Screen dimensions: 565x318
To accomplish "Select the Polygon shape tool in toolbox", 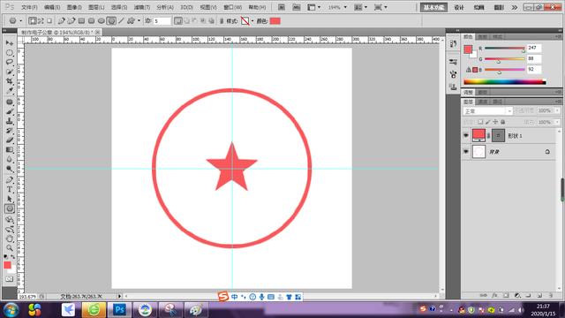I will tap(10, 208).
